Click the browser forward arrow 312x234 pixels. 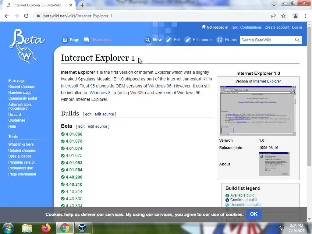pyautogui.click(x=16, y=16)
